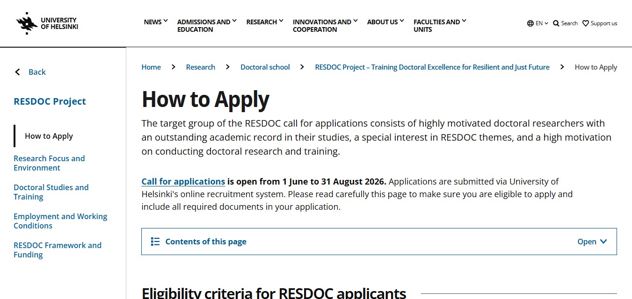Click the Back arrow icon in sidebar

[x=18, y=72]
